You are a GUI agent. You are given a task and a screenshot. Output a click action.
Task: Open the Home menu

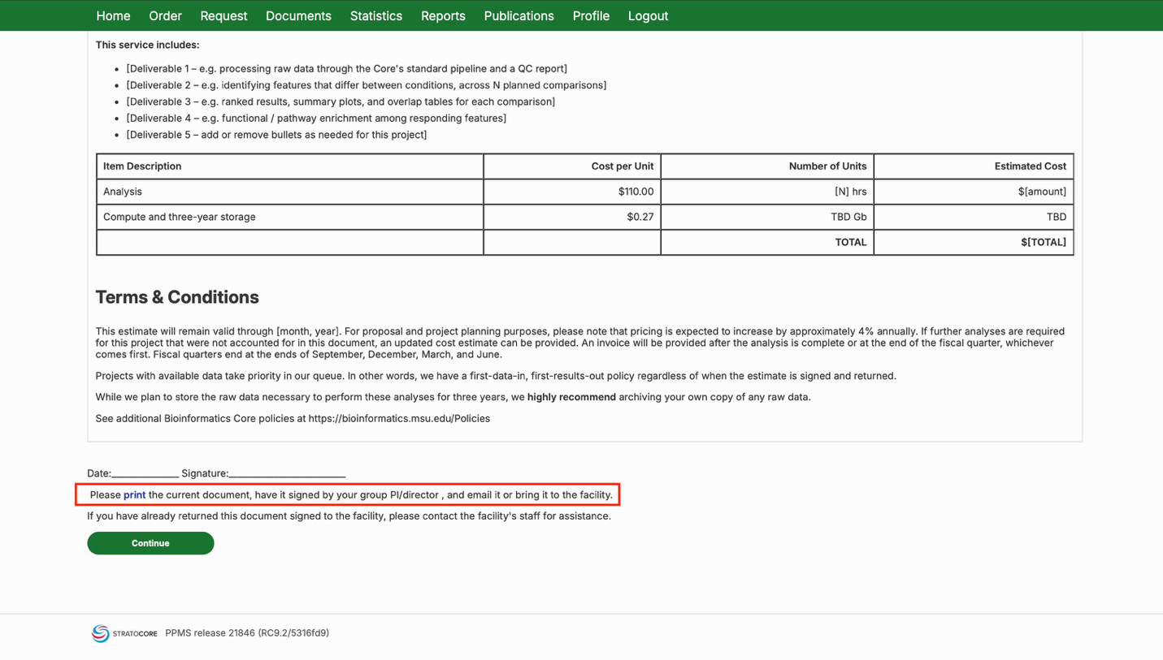tap(113, 16)
